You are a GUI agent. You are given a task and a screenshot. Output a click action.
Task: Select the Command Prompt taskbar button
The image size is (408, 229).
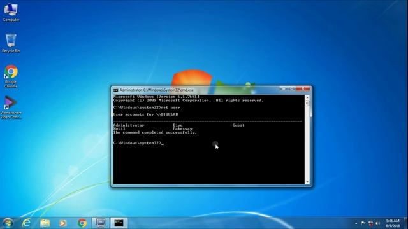point(119,223)
